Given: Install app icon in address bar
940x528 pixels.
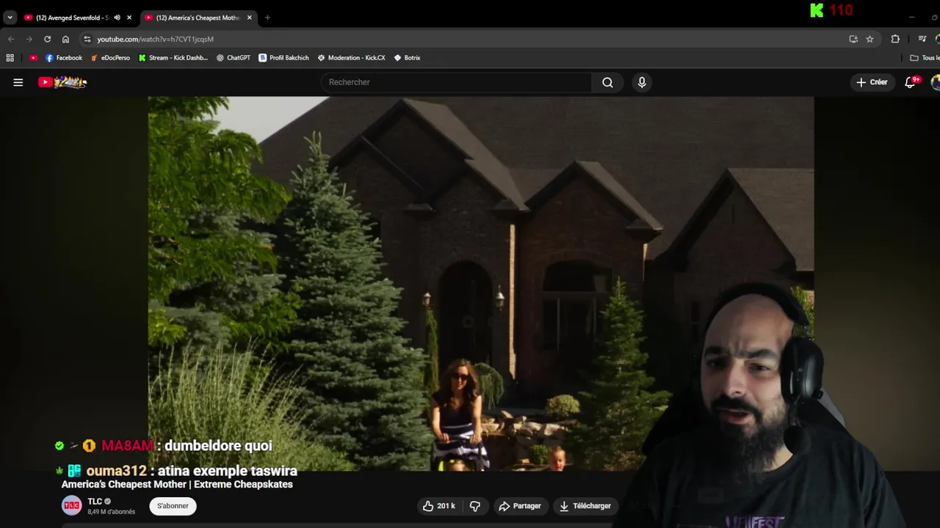Looking at the screenshot, I should point(853,39).
